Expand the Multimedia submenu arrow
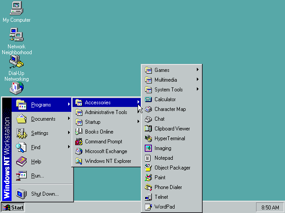 click(198, 79)
